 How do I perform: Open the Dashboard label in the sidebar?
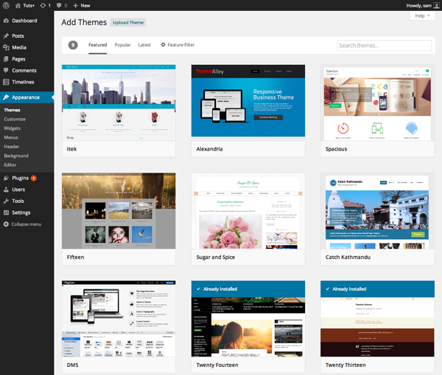coord(24,21)
